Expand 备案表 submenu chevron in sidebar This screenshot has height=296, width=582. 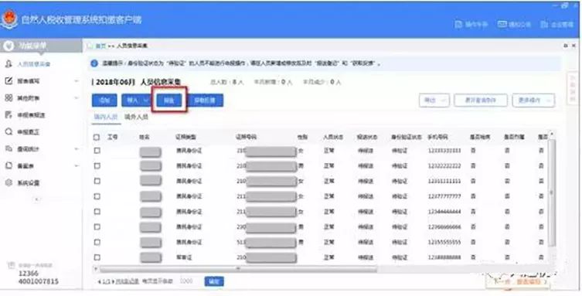click(76, 166)
